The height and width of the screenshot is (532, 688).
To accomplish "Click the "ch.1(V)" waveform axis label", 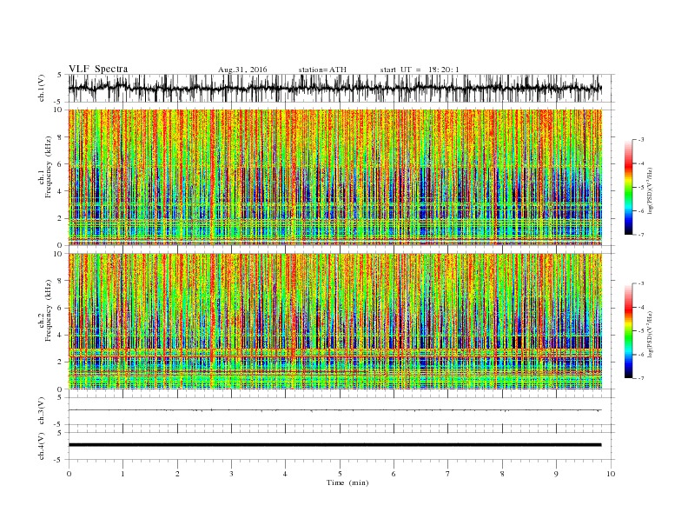I will click(x=42, y=88).
